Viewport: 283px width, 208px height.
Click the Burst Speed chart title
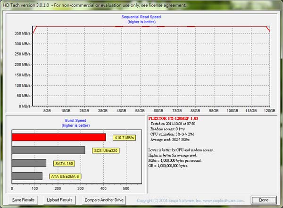[76, 120]
